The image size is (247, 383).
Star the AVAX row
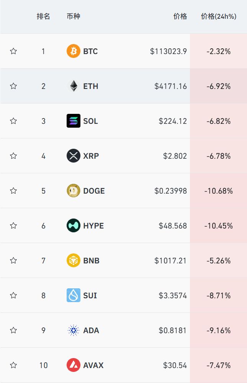[13, 365]
